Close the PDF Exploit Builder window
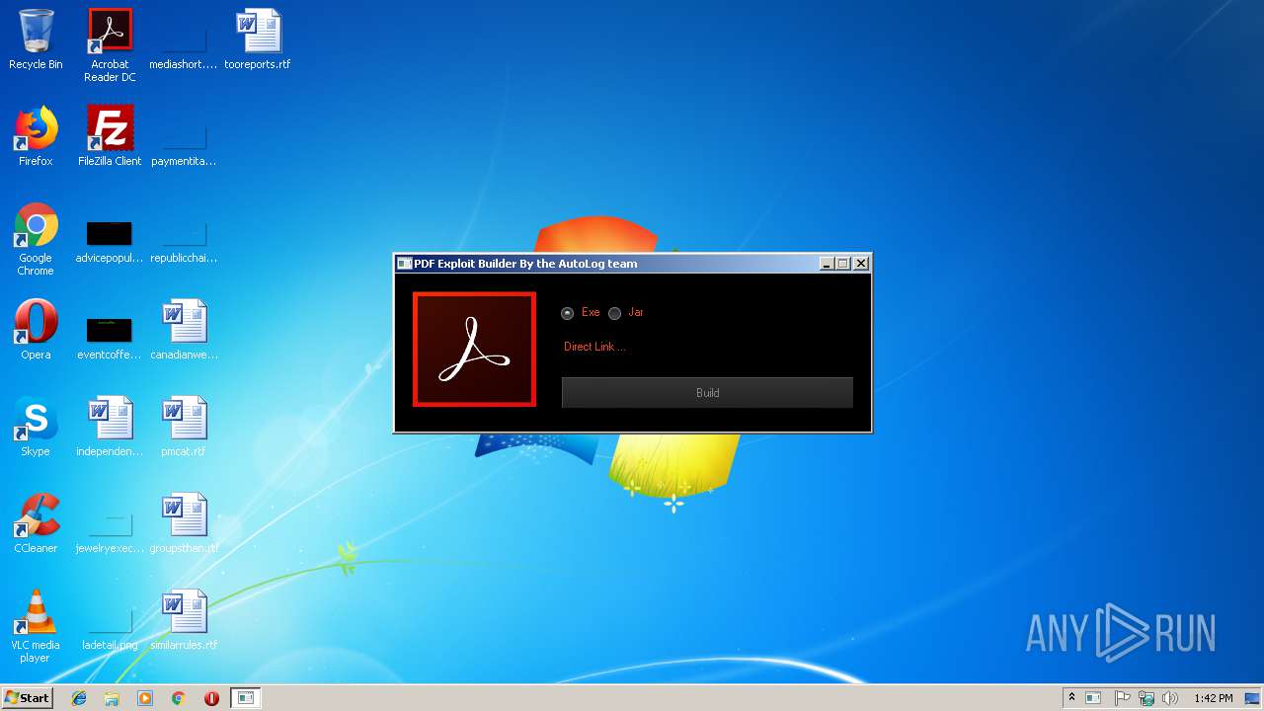Screen dimensions: 1264x711 pos(860,264)
